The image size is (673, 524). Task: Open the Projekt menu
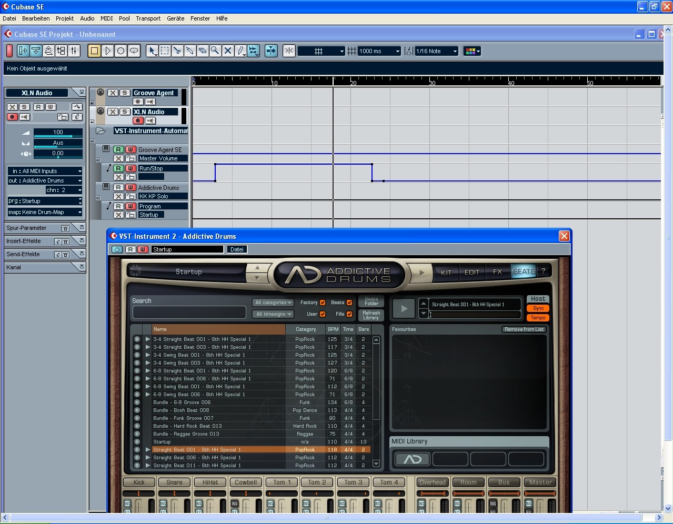click(x=65, y=18)
